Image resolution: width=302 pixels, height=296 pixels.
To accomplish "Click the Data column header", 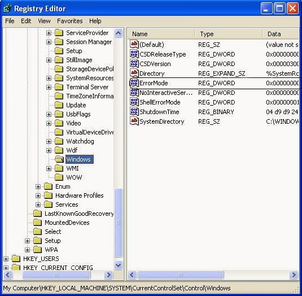I will point(281,34).
